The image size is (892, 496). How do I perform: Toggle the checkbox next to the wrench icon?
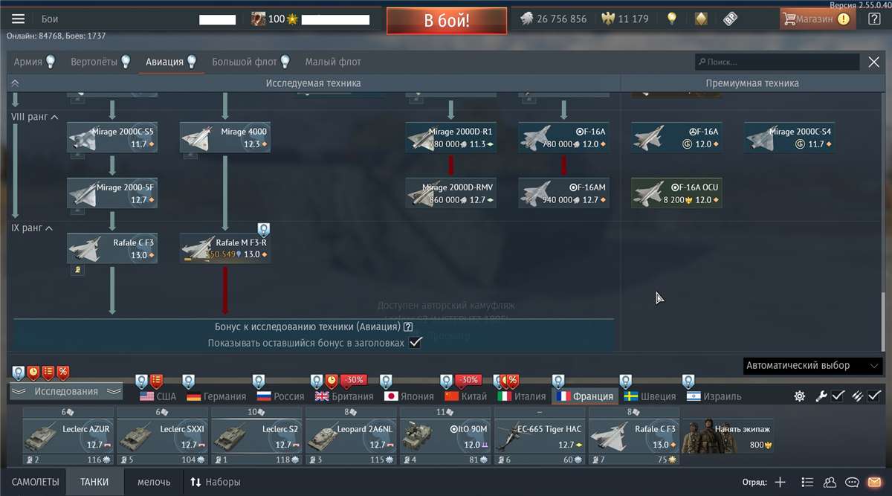[838, 396]
